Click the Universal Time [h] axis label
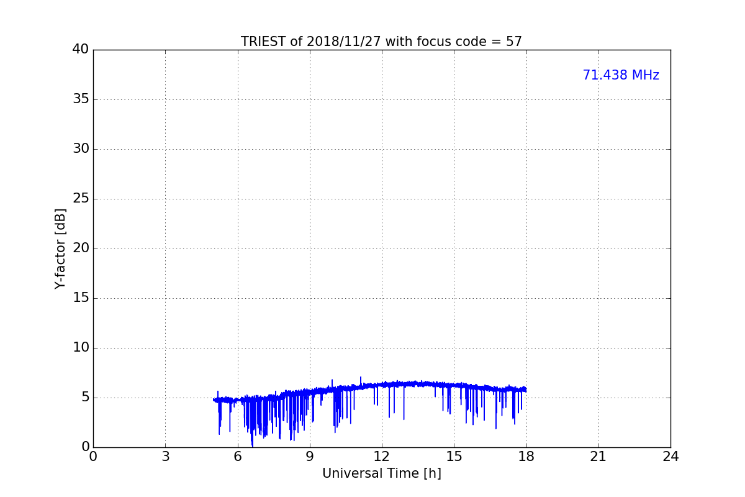This screenshot has width=745, height=497. click(381, 473)
